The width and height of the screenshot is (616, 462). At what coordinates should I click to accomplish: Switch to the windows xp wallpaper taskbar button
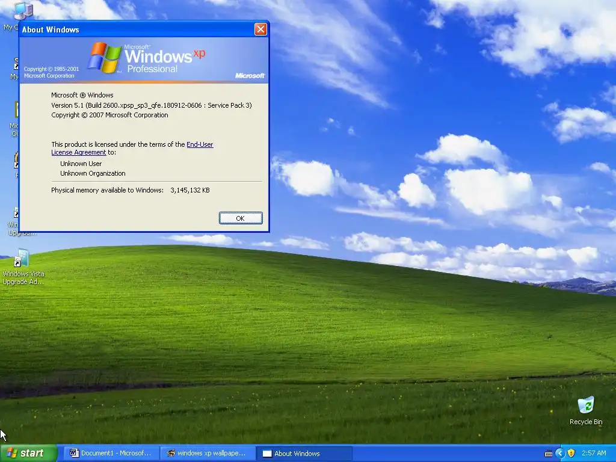tap(208, 453)
